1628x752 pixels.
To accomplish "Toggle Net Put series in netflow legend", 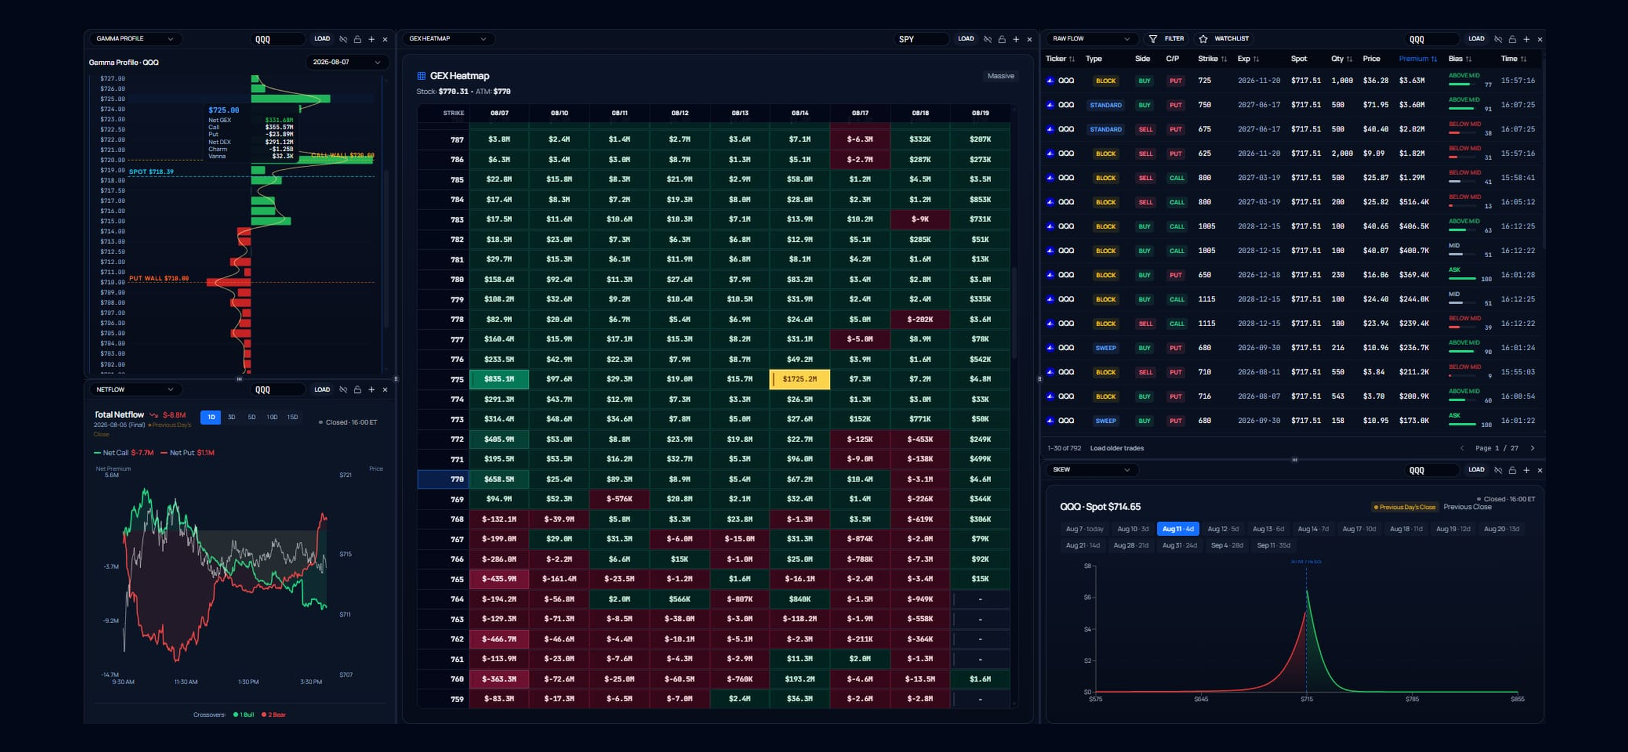I will 188,453.
